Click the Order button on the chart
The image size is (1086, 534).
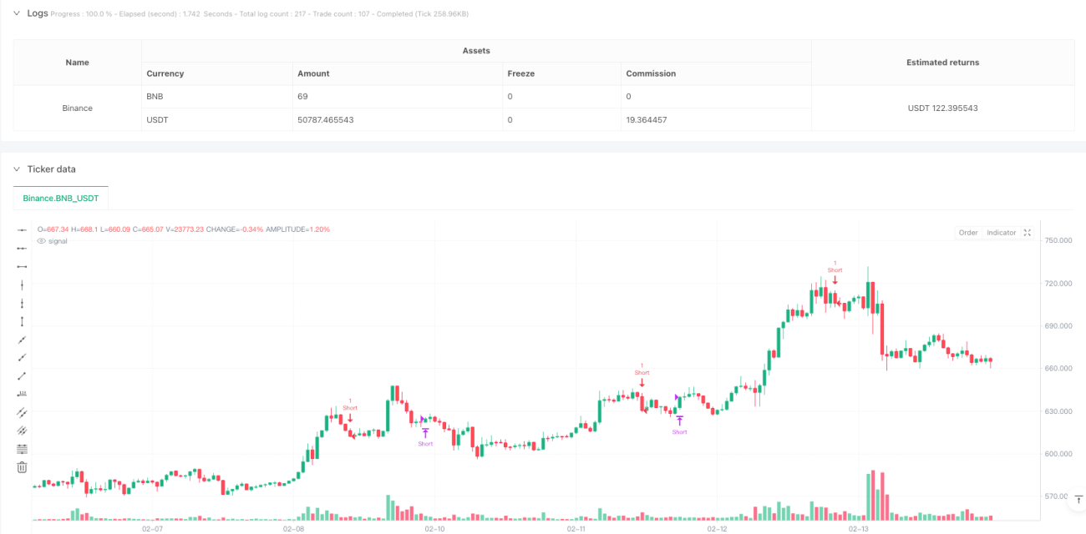968,233
